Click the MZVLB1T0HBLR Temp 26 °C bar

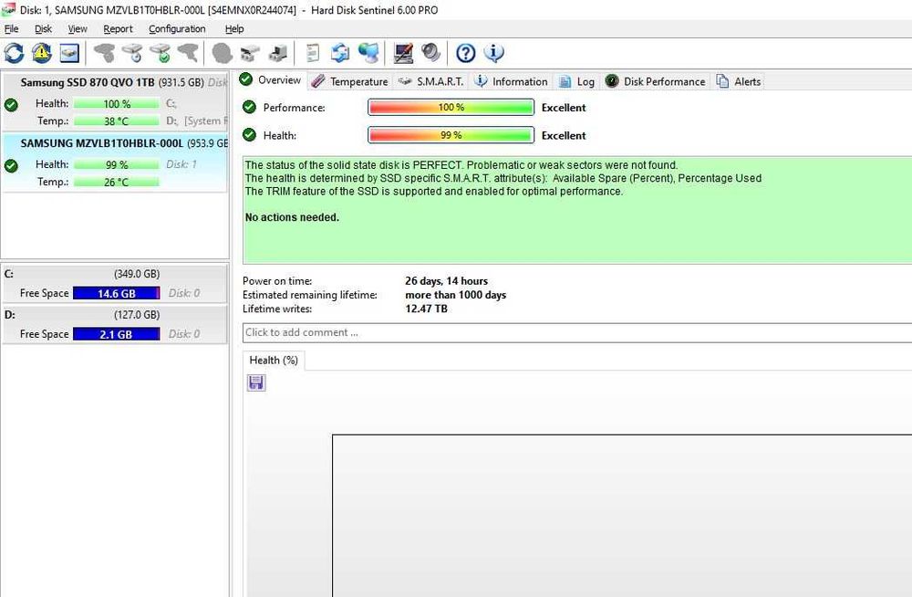click(x=117, y=183)
